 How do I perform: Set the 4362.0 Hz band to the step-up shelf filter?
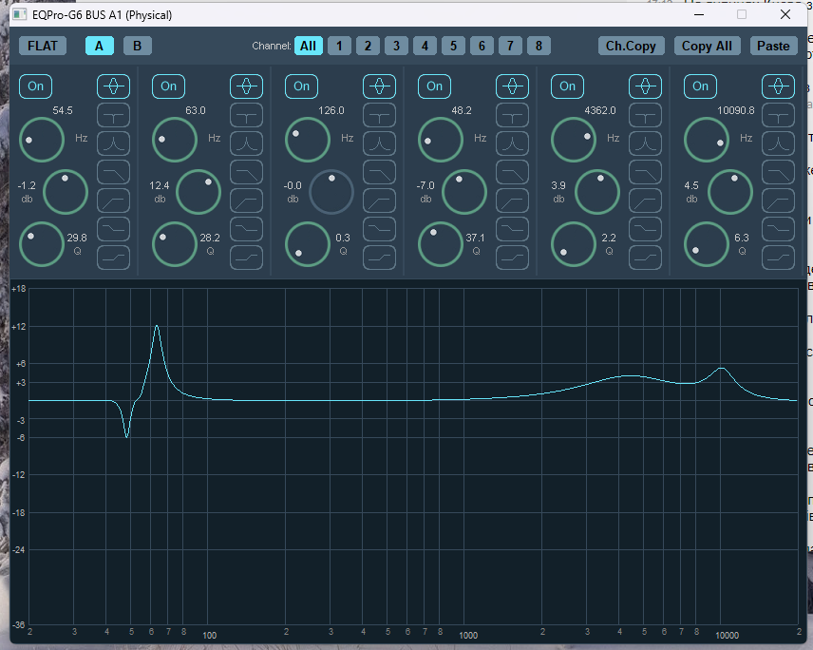click(645, 258)
